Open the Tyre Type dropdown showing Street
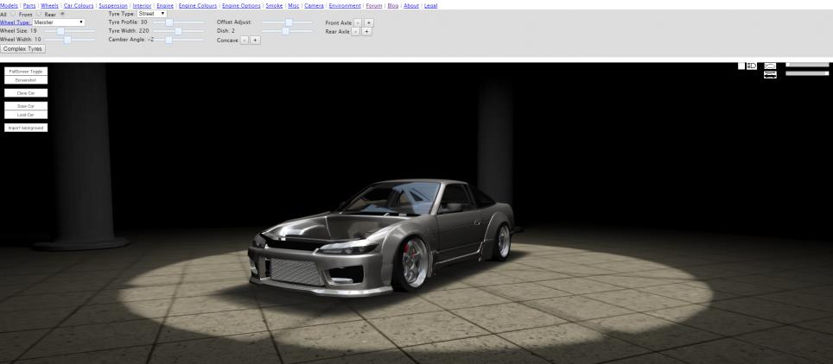Screen dimensions: 833x364 pos(152,14)
